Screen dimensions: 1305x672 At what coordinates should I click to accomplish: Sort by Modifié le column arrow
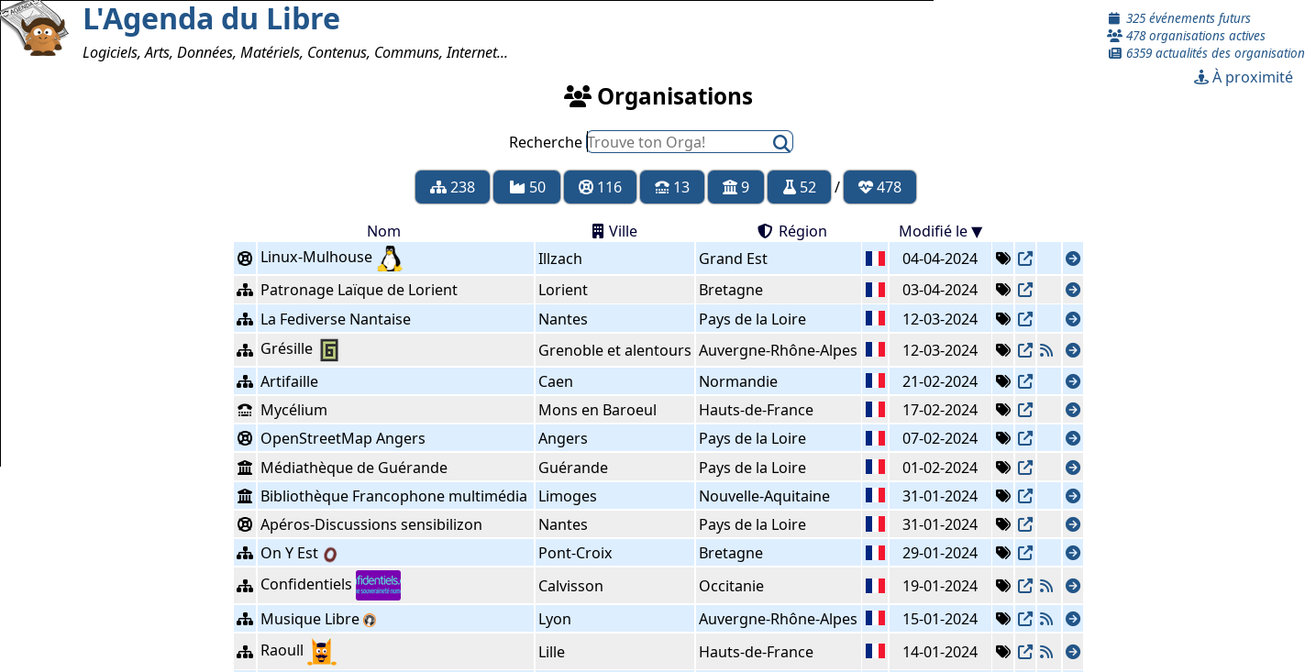[x=977, y=232]
